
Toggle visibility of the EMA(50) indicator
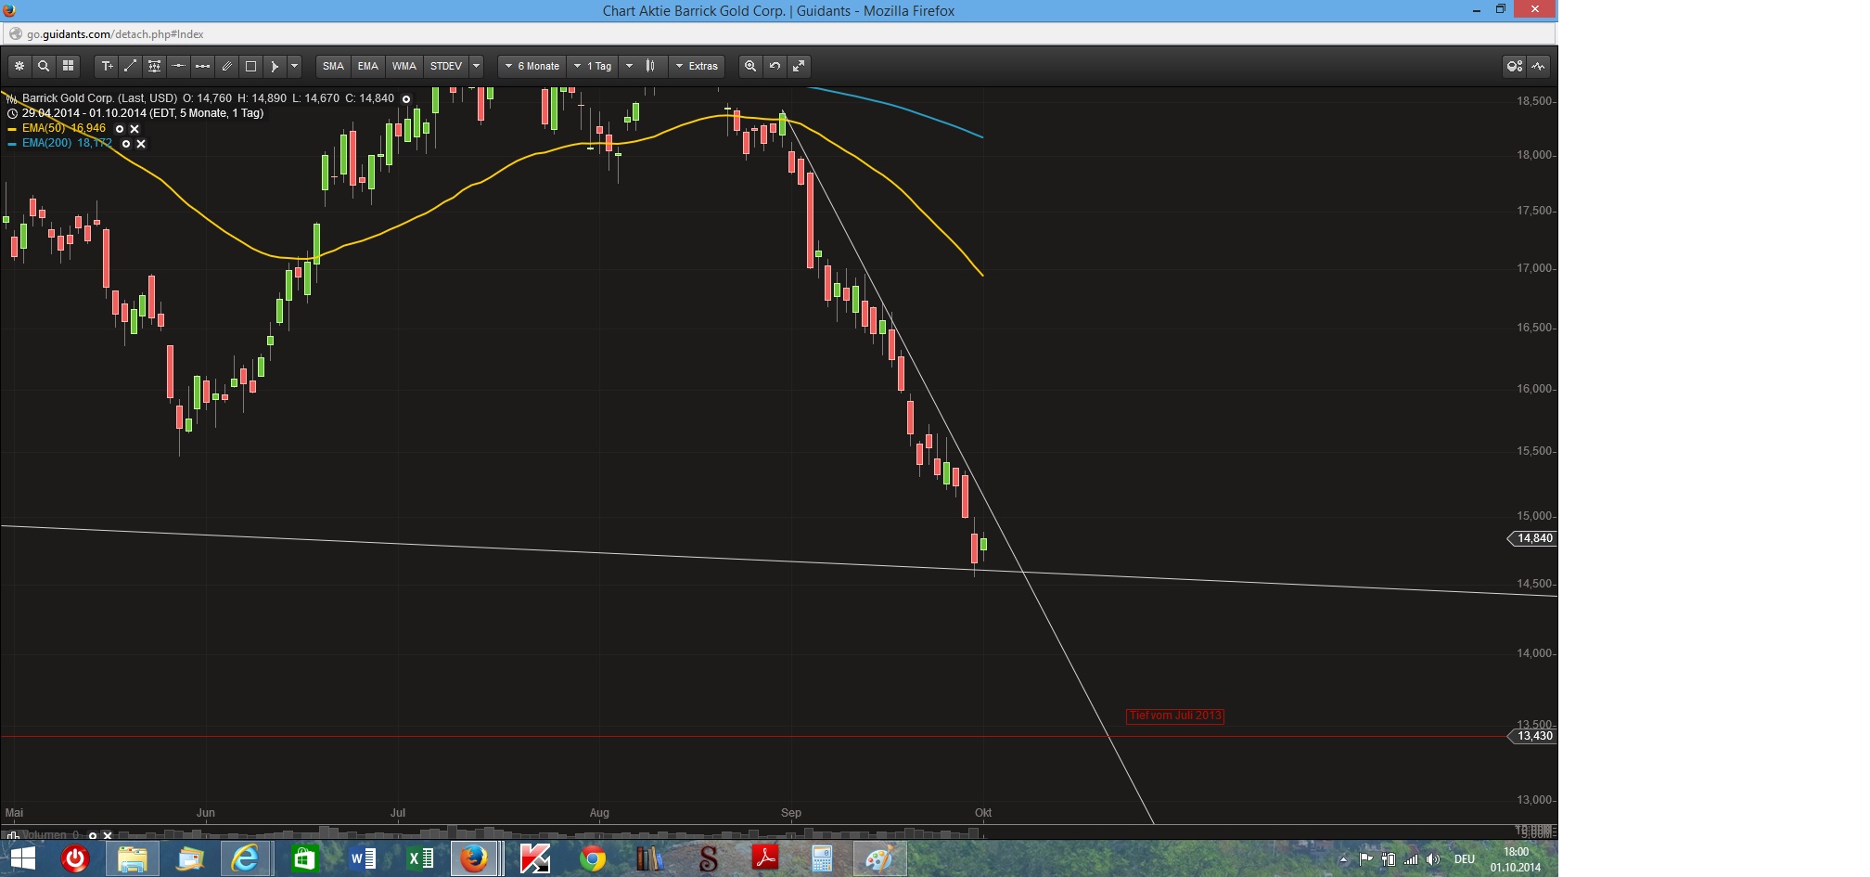[x=120, y=129]
